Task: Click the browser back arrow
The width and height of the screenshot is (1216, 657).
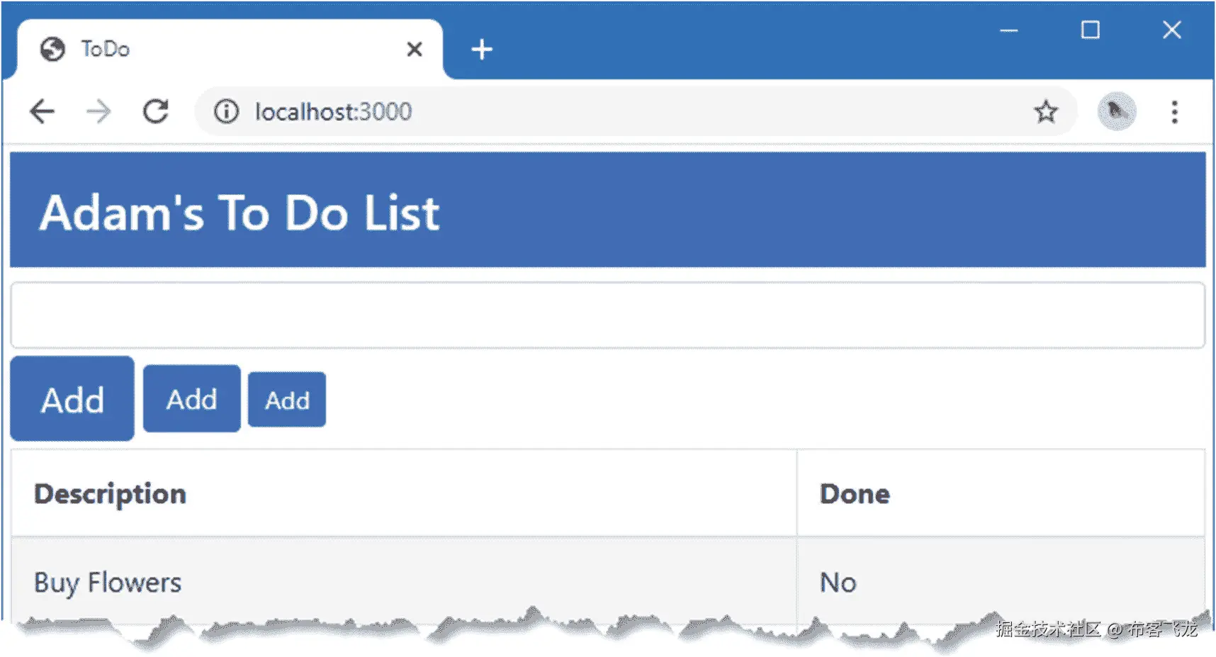Action: coord(43,111)
